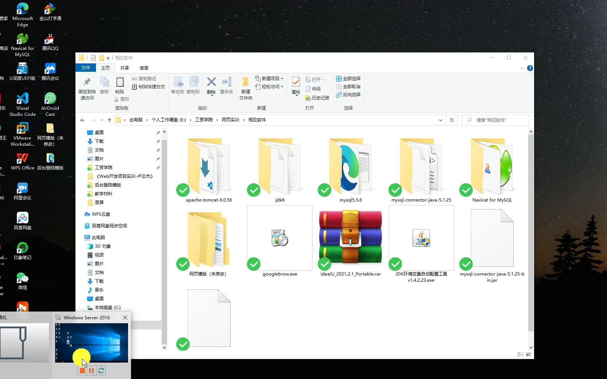Click file list scrollbar down arrow
This screenshot has height=379, width=607.
531,347
